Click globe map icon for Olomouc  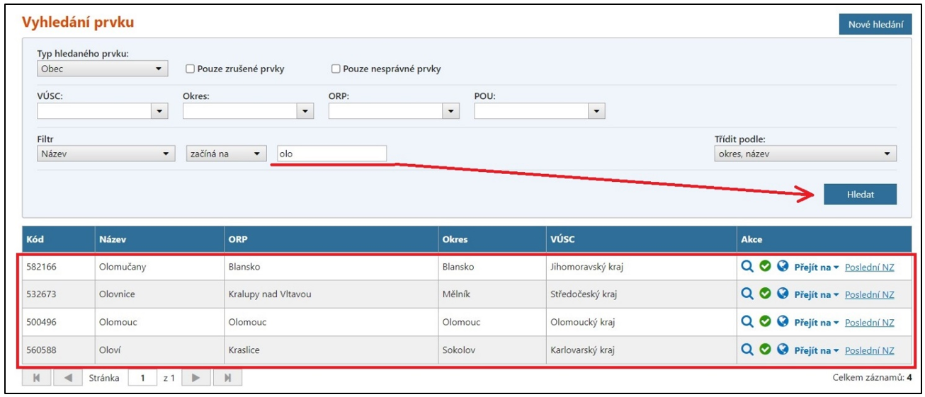(783, 322)
